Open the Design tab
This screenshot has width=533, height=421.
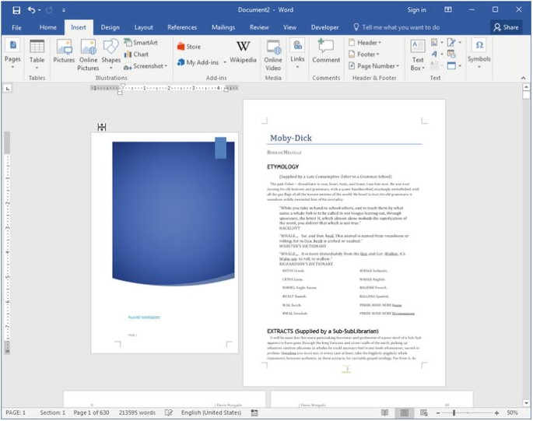pos(110,27)
